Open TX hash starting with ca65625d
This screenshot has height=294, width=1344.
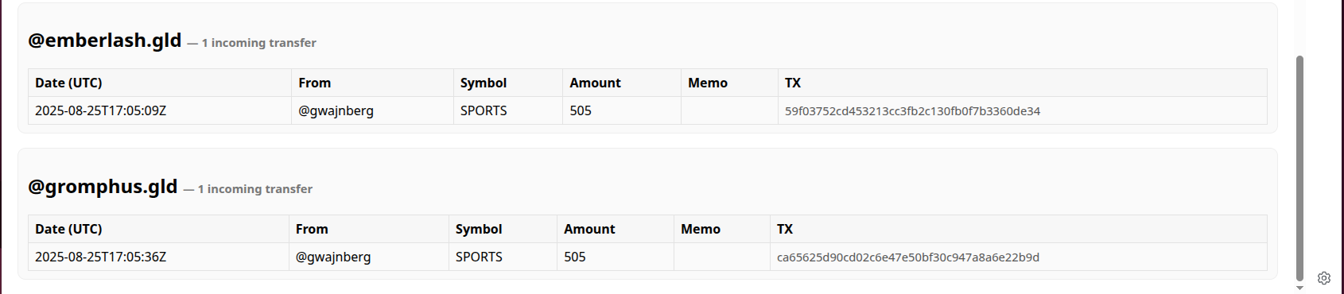click(x=908, y=257)
